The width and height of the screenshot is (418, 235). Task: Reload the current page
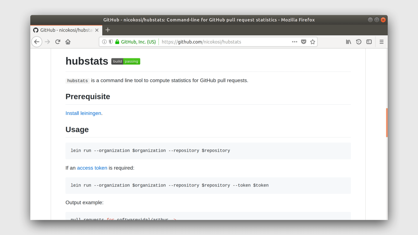[58, 42]
